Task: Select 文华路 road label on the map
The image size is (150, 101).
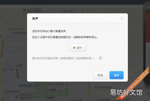Action: 19,65
